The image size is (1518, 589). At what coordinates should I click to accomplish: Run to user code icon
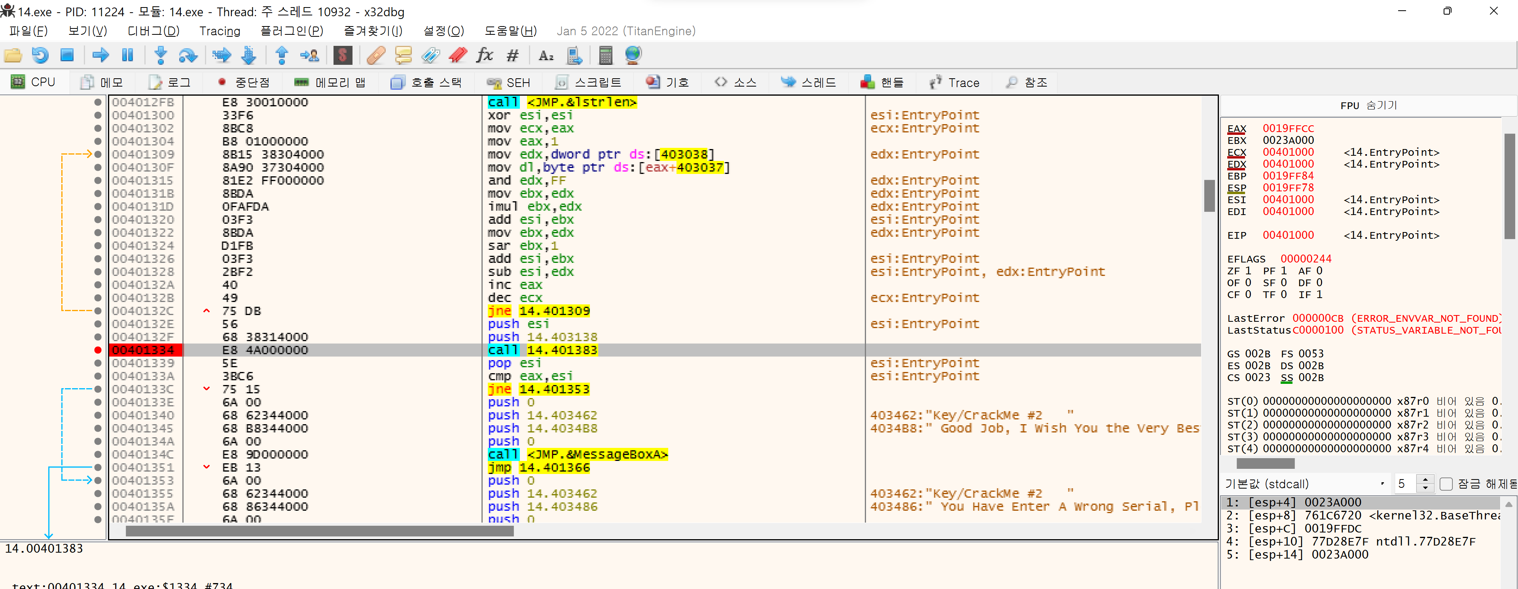(x=309, y=55)
